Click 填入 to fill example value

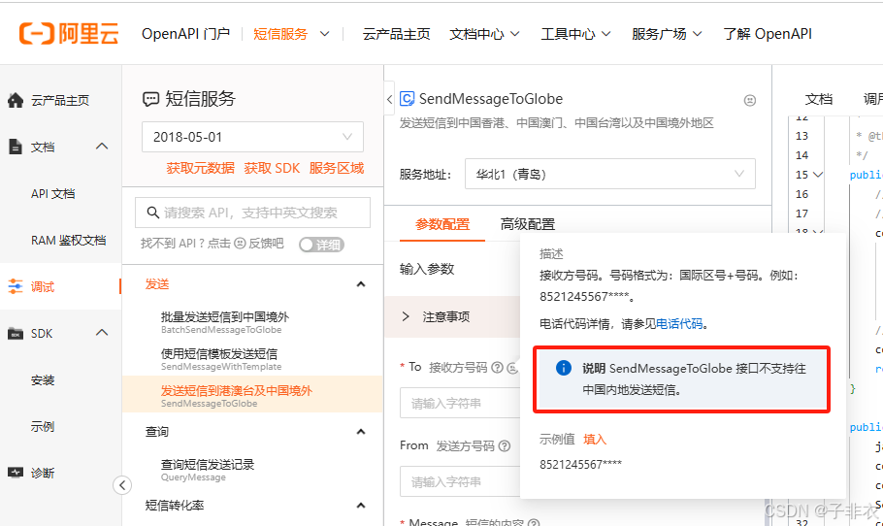click(595, 440)
